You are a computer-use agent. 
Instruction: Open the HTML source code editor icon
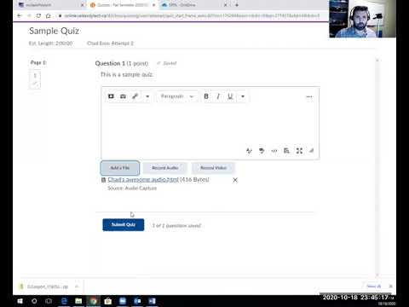[274, 151]
